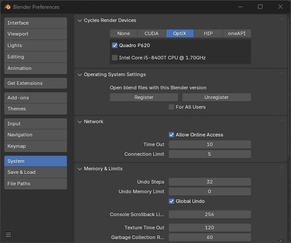The height and width of the screenshot is (243, 291).
Task: Open the Interface preferences section
Action: tap(36, 23)
